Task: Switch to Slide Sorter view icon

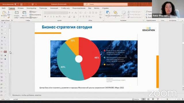Action: 148,99
